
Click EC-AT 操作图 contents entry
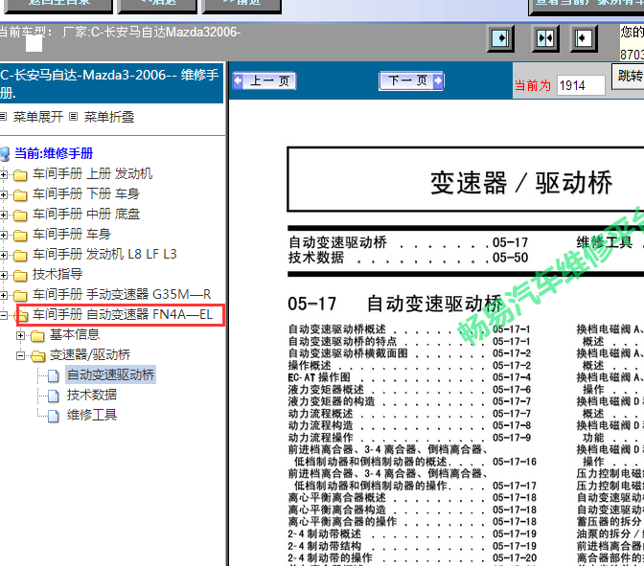319,377
